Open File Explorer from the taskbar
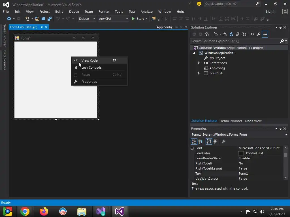The width and height of the screenshot is (290, 217). click(x=82, y=211)
